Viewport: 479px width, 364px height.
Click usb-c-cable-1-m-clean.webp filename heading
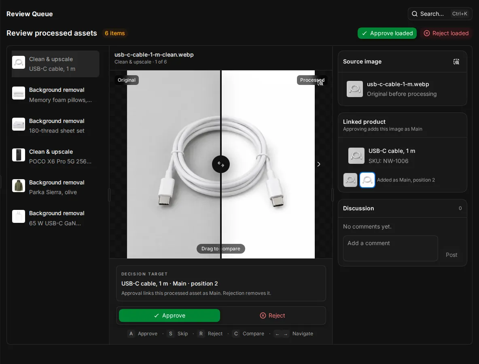click(x=154, y=55)
